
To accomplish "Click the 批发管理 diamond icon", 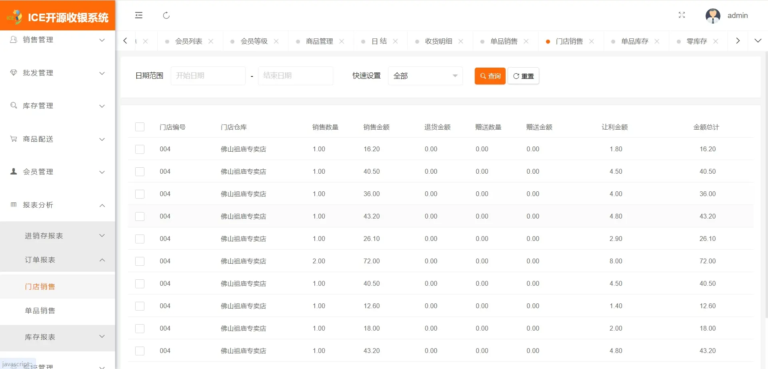I will pos(14,72).
